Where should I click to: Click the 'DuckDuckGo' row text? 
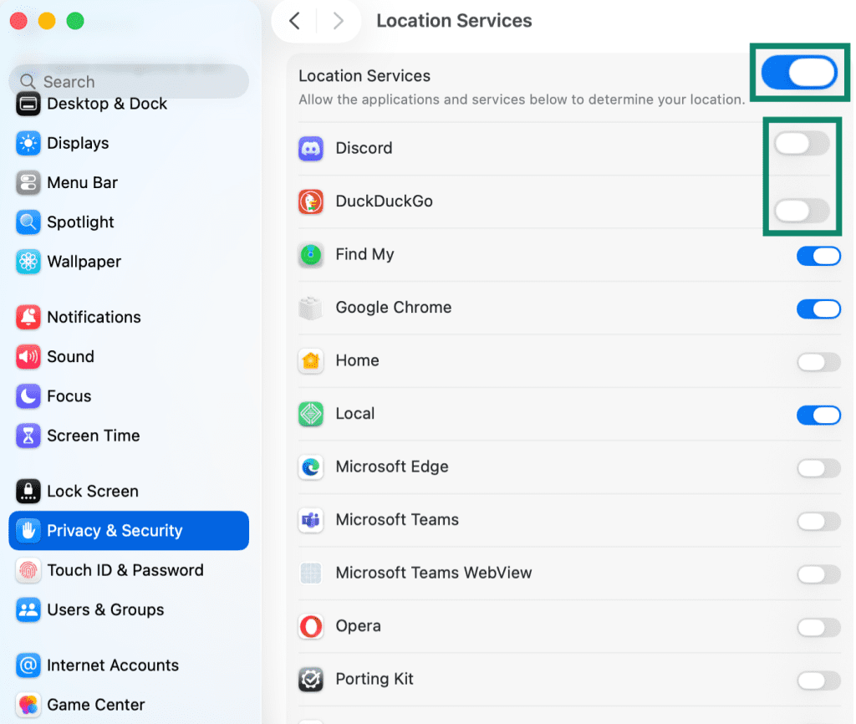pos(385,201)
